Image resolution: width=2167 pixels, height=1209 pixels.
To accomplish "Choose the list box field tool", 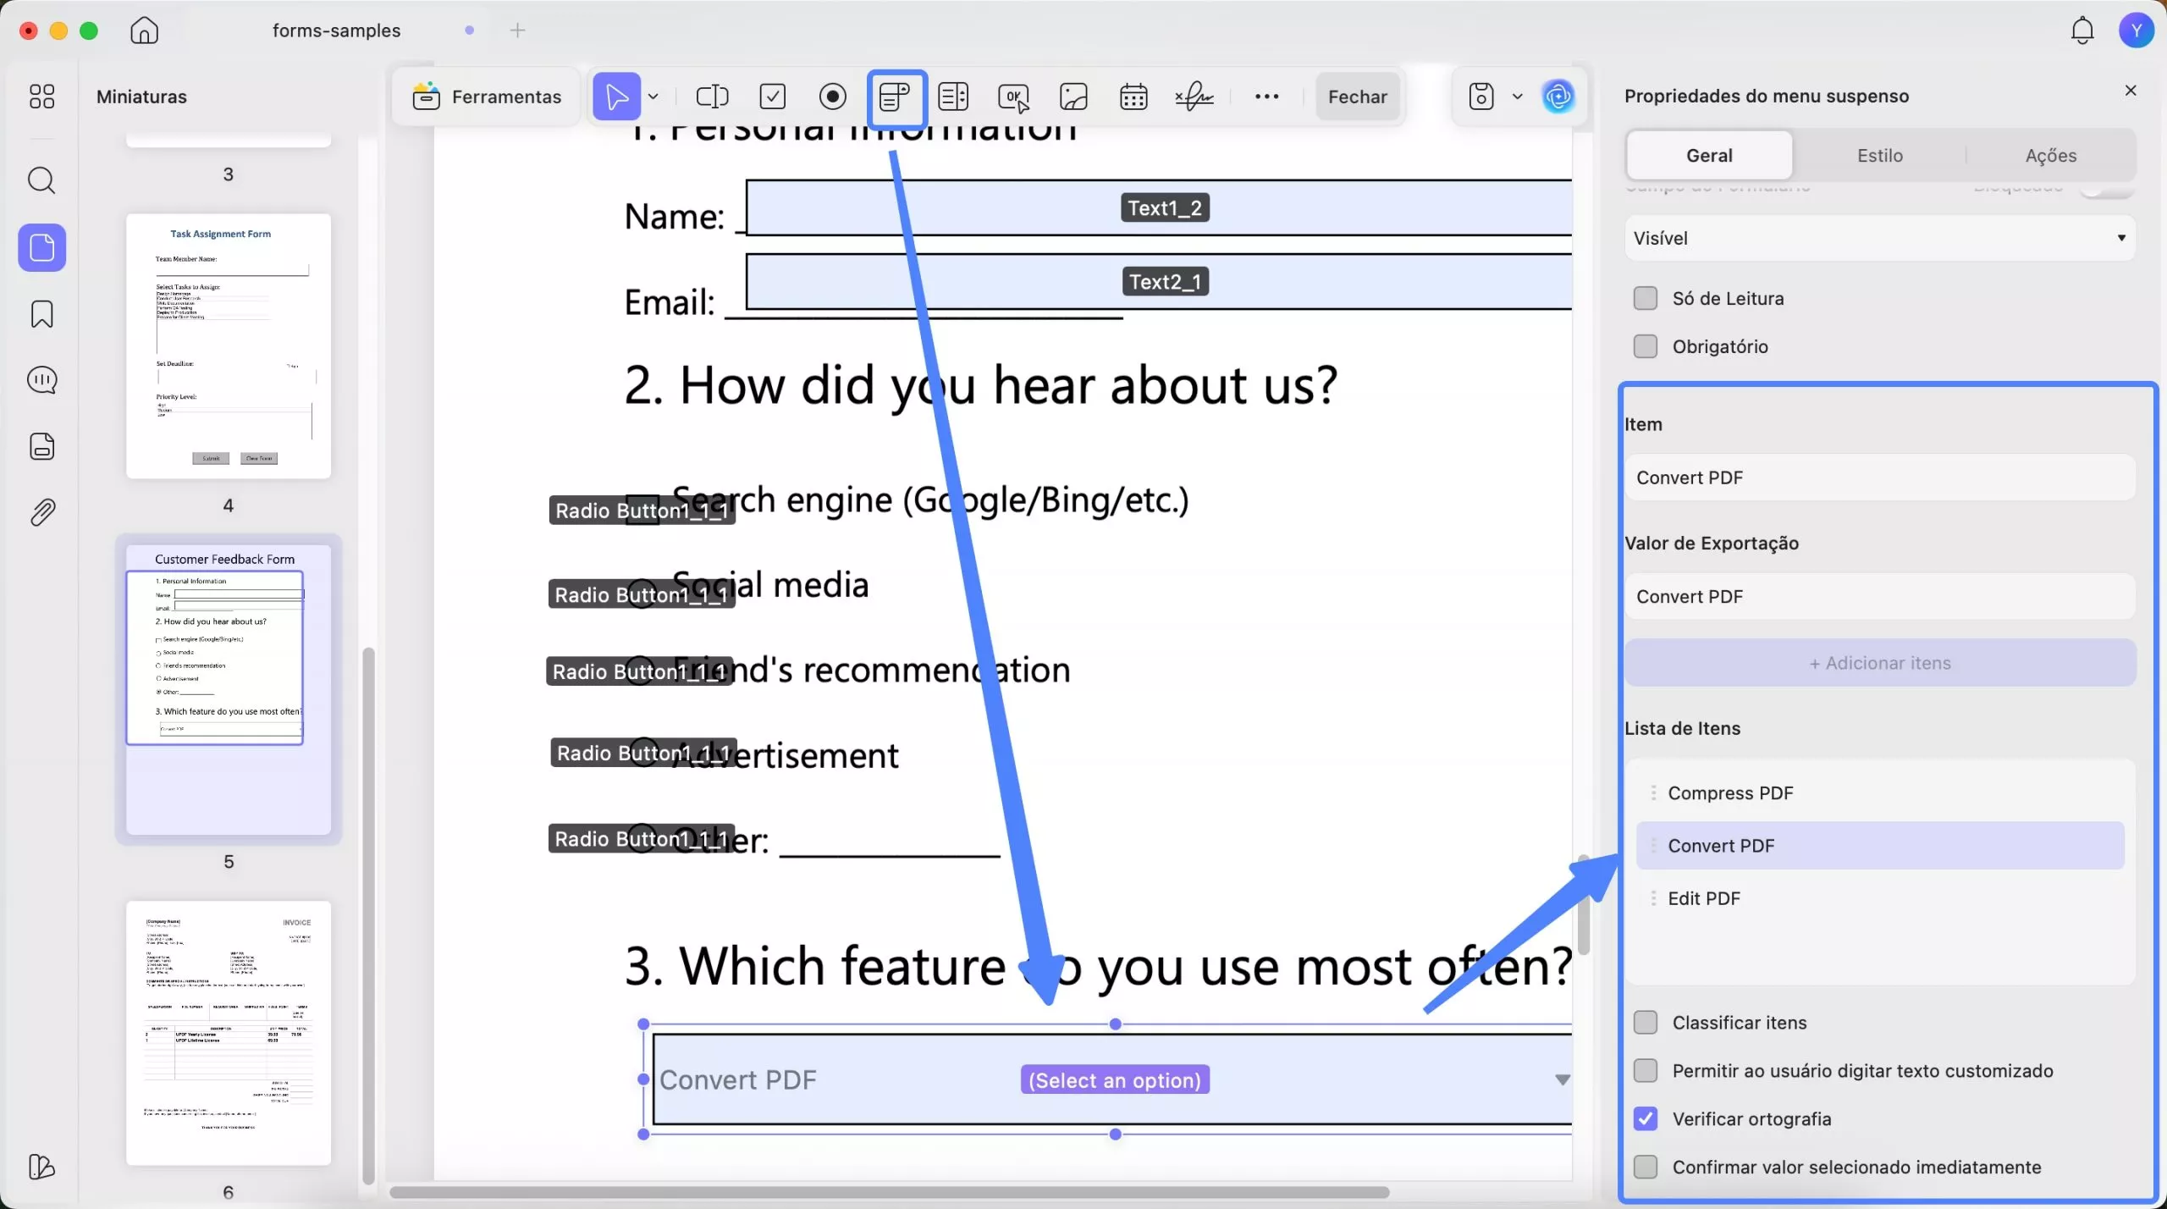I will coord(953,97).
